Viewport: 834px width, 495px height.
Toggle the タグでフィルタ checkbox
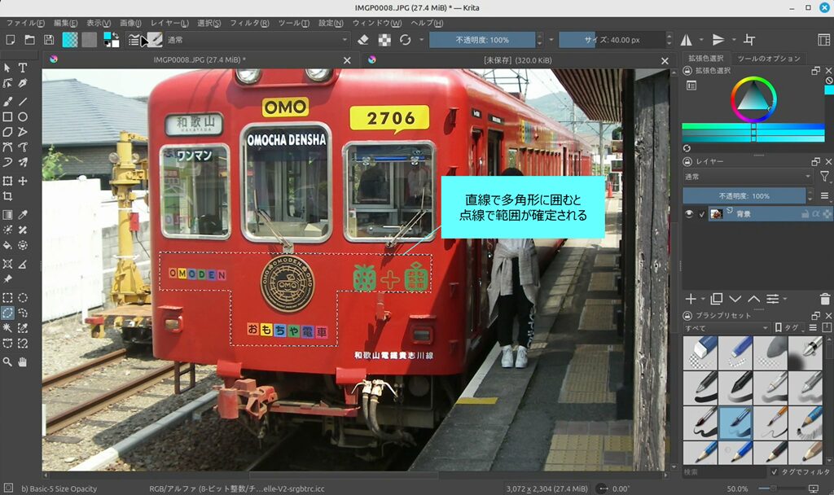click(774, 471)
